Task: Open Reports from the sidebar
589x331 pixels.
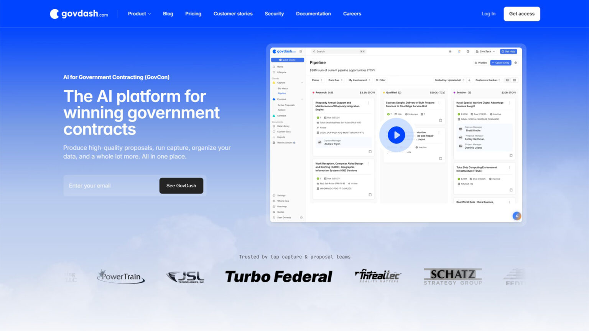Action: [282, 137]
